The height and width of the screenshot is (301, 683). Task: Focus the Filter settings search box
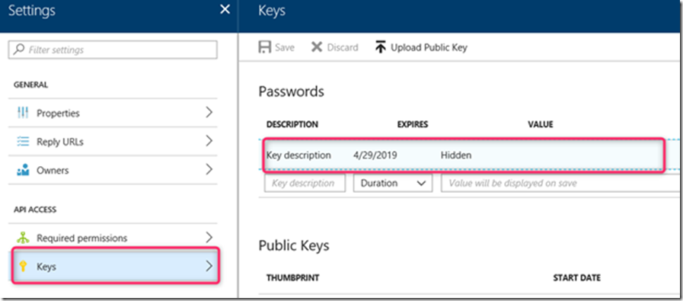click(x=113, y=50)
